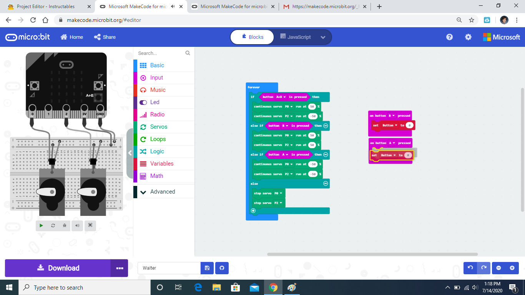The image size is (525, 295).
Task: Edit the project name field 'Walter'
Action: (169, 268)
